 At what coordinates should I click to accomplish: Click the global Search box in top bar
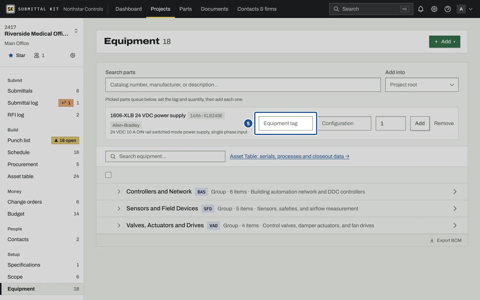[x=371, y=9]
